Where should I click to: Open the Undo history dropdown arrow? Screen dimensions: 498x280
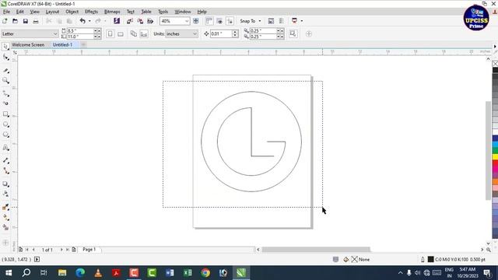coord(89,21)
